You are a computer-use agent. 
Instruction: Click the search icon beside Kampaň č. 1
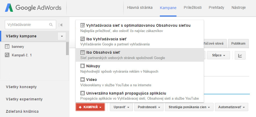7,55
